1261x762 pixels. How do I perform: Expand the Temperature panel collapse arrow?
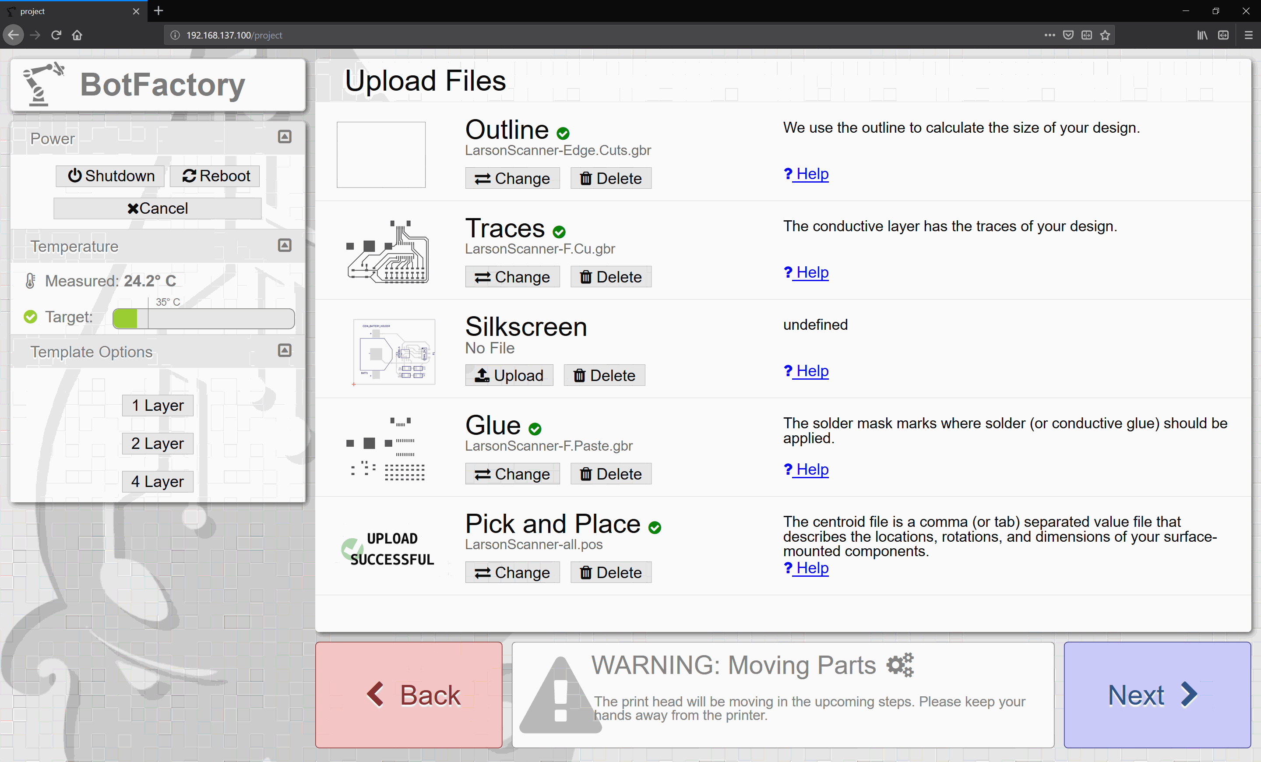pos(285,245)
